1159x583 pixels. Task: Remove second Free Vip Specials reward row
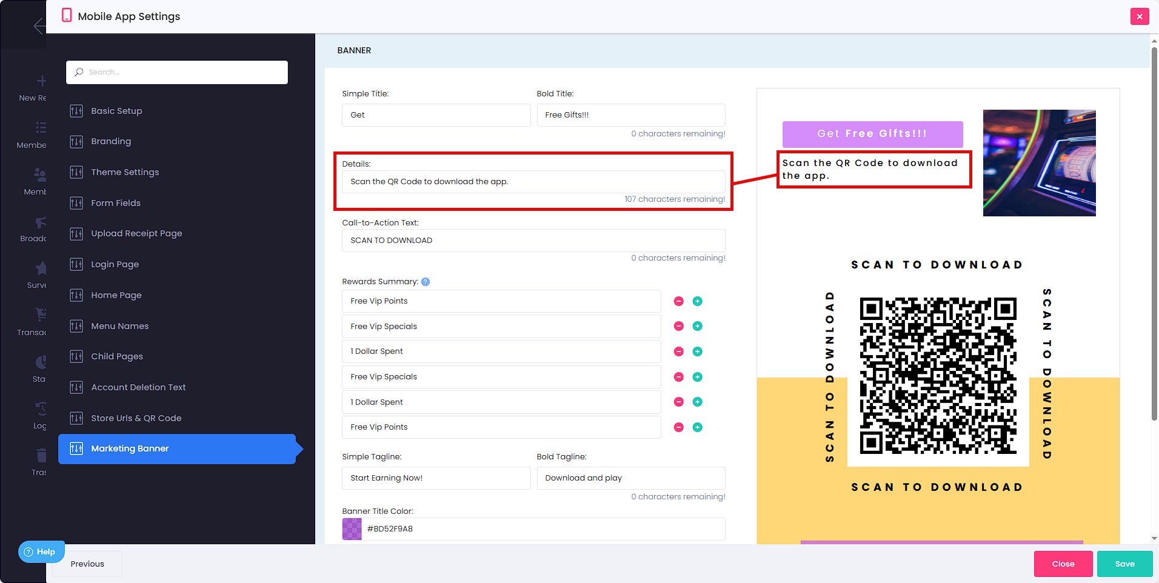click(x=679, y=377)
